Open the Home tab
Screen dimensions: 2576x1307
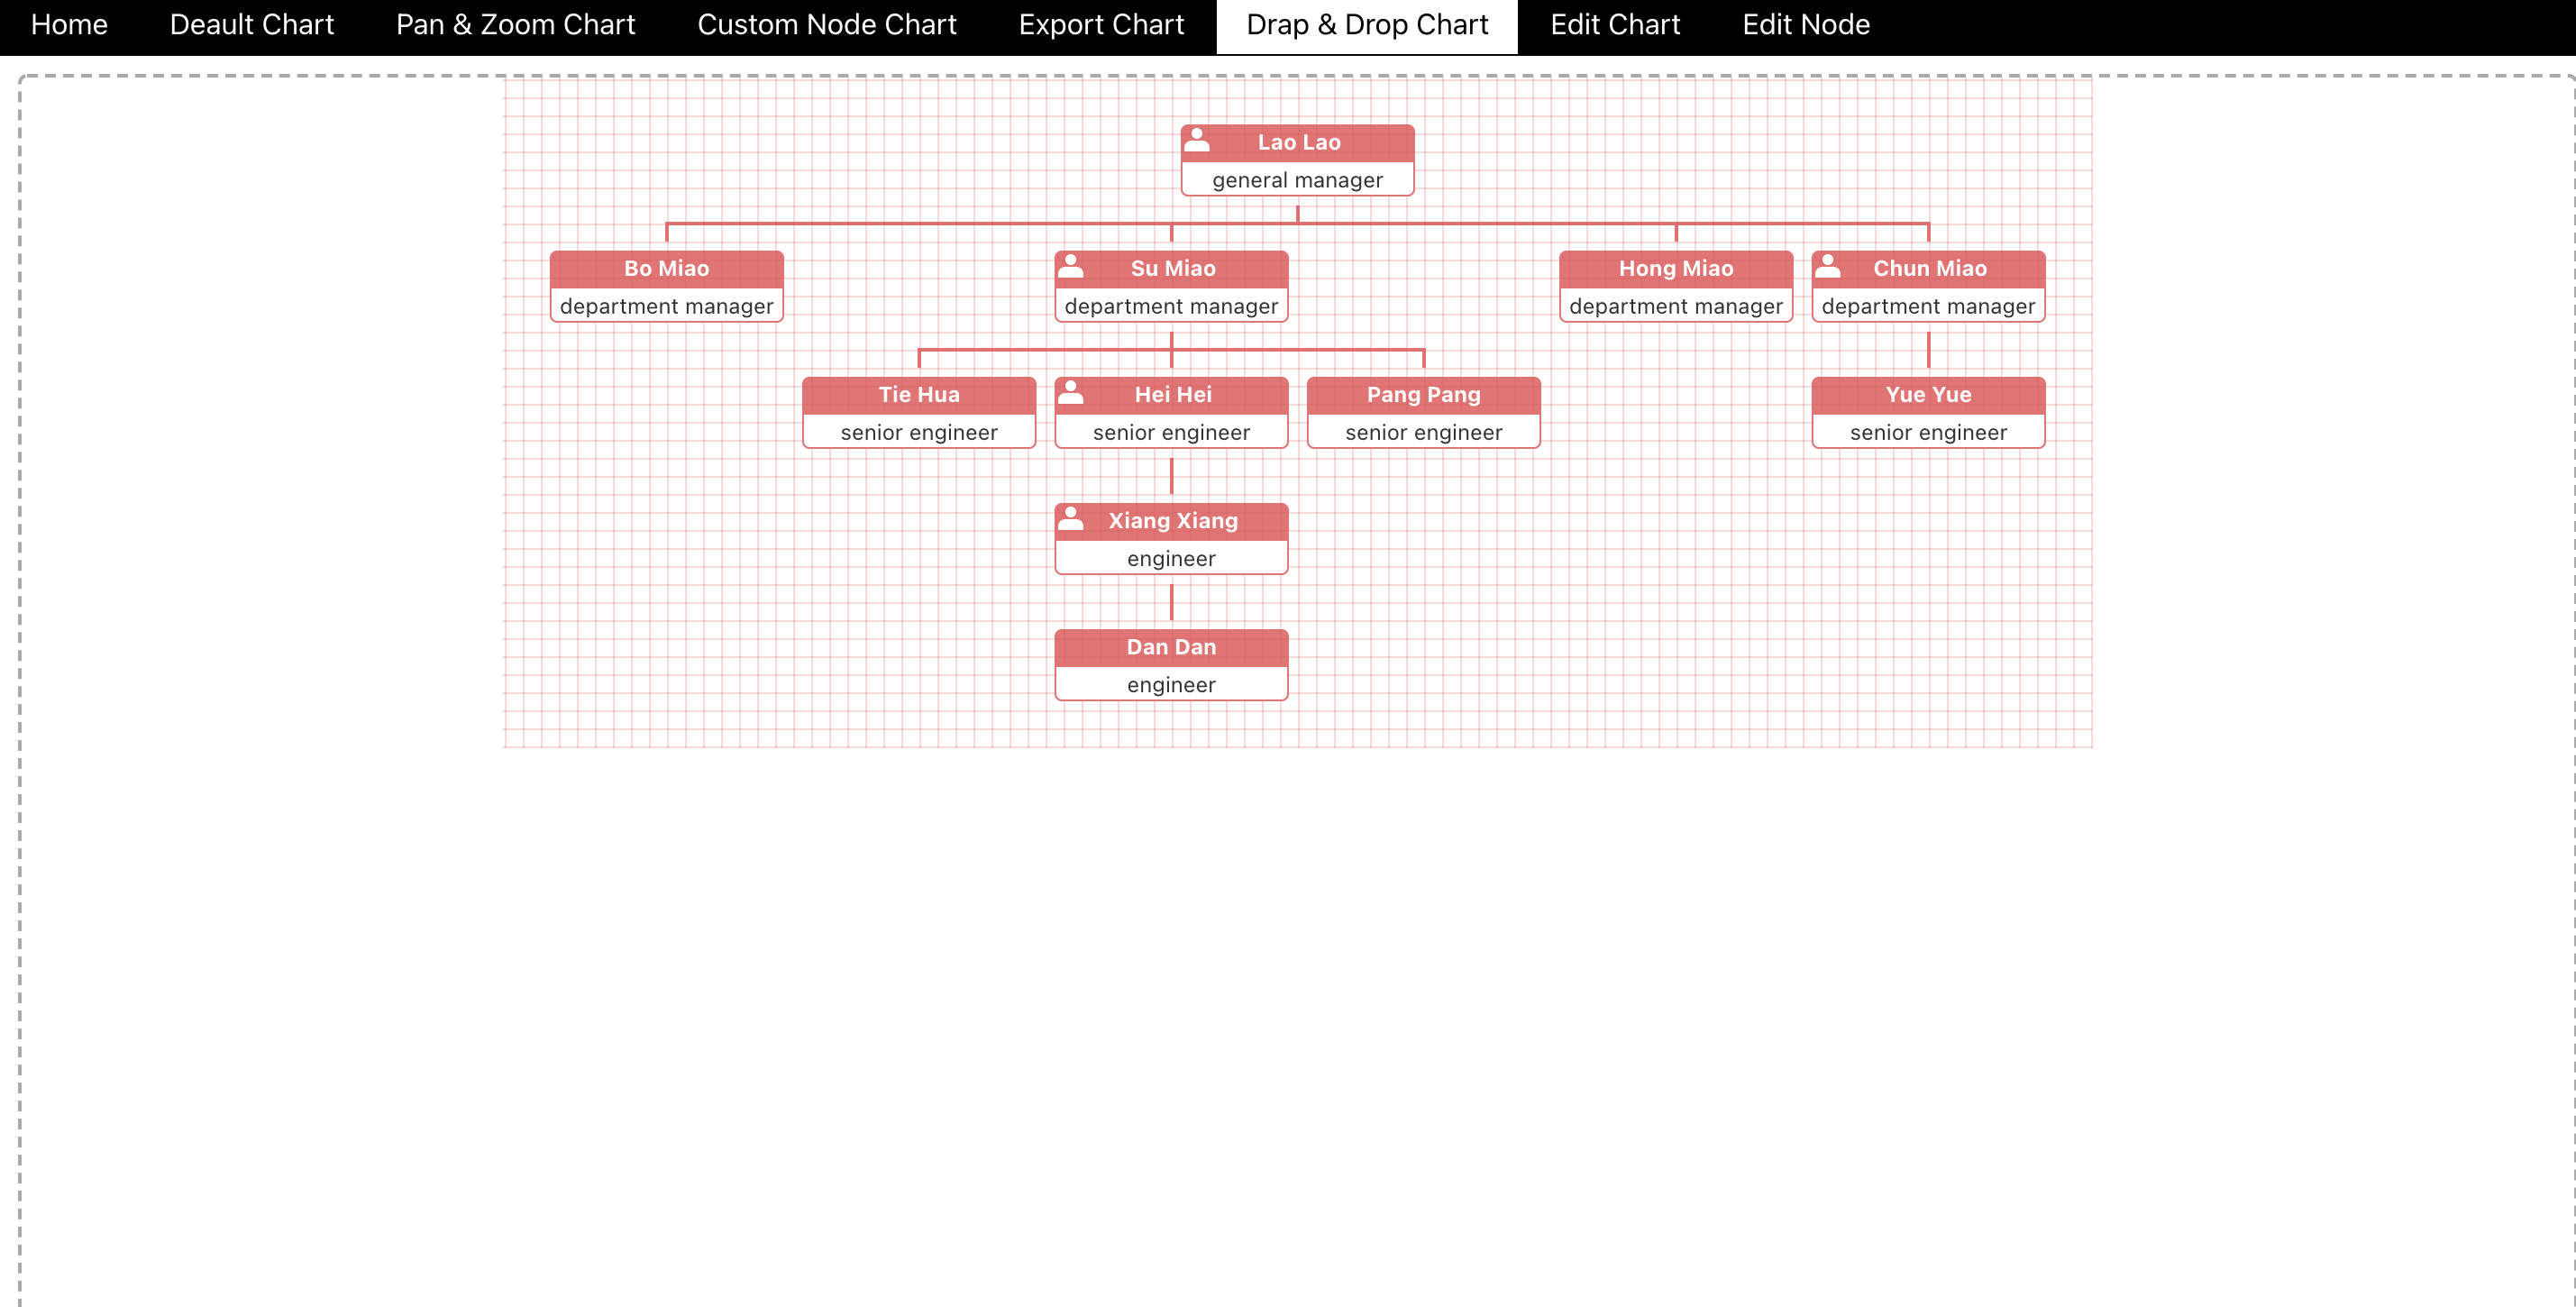69,25
